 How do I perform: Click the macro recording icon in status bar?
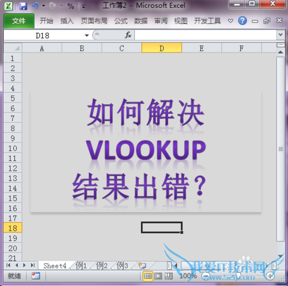36,276
